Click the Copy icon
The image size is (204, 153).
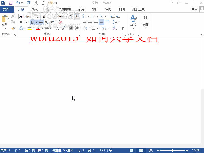click(13, 22)
